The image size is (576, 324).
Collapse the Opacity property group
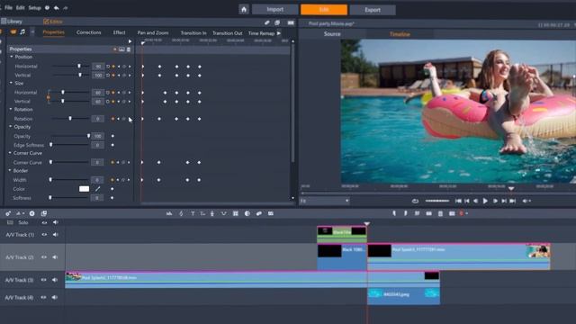11,126
